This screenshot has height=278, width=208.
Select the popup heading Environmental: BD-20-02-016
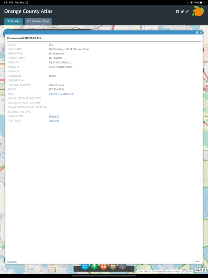pyautogui.click(x=24, y=38)
